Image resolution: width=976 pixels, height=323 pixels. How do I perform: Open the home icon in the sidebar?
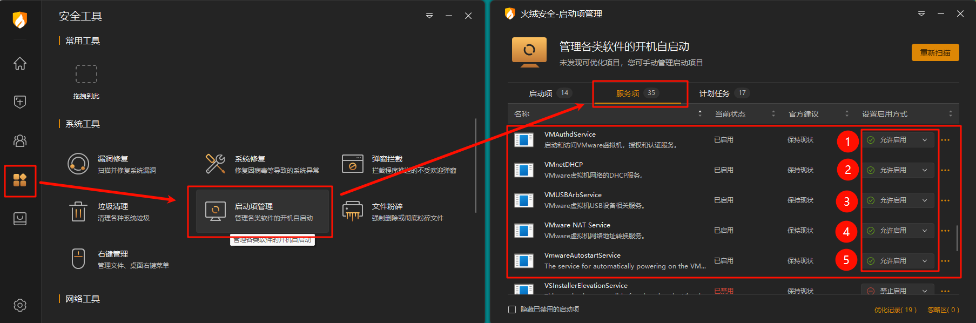pyautogui.click(x=20, y=63)
